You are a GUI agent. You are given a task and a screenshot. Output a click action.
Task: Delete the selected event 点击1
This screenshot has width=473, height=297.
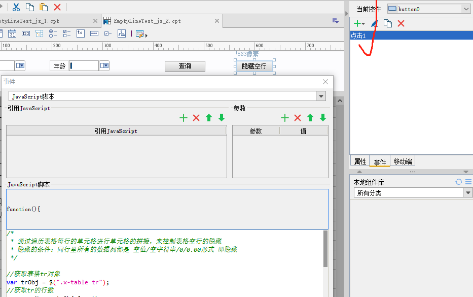click(401, 23)
